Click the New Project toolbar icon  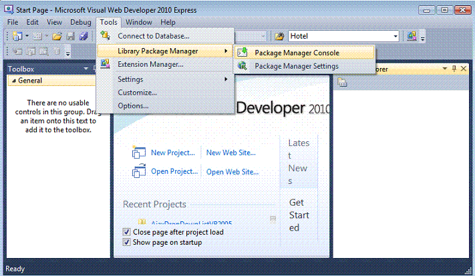[17, 36]
